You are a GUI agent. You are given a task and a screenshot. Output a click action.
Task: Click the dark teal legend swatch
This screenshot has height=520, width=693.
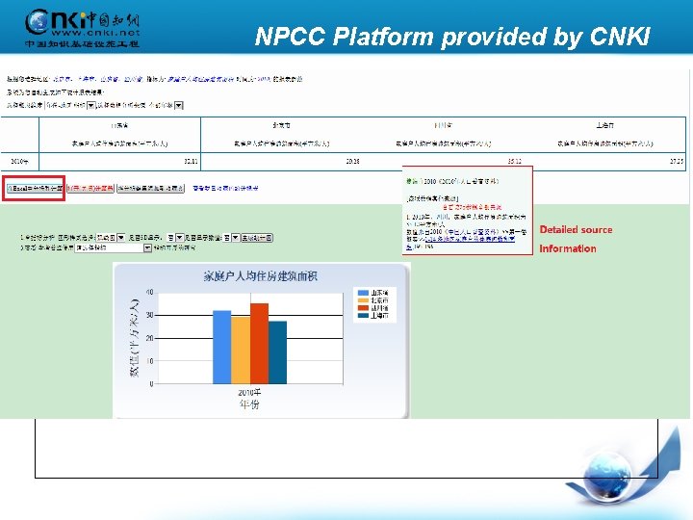click(363, 315)
